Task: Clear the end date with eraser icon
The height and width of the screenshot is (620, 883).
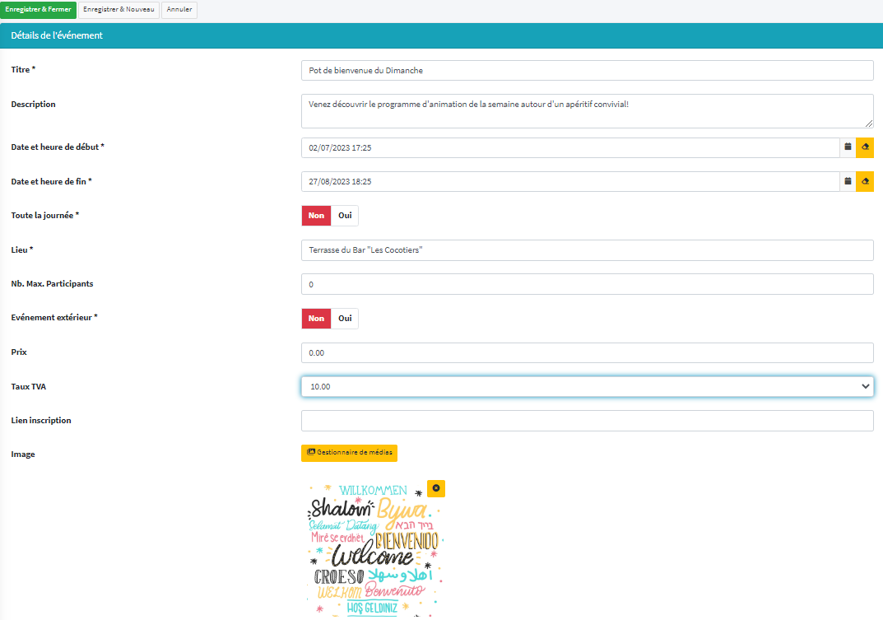Action: [x=865, y=181]
